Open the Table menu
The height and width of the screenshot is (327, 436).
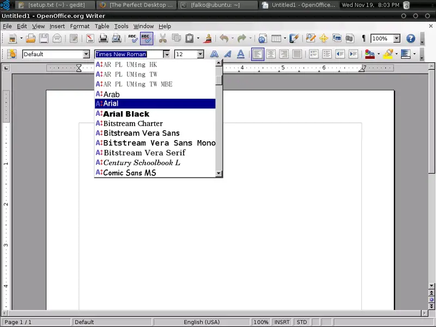(102, 26)
